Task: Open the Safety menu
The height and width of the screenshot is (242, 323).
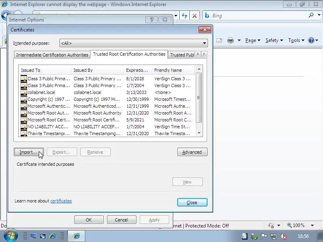Action: coord(274,40)
